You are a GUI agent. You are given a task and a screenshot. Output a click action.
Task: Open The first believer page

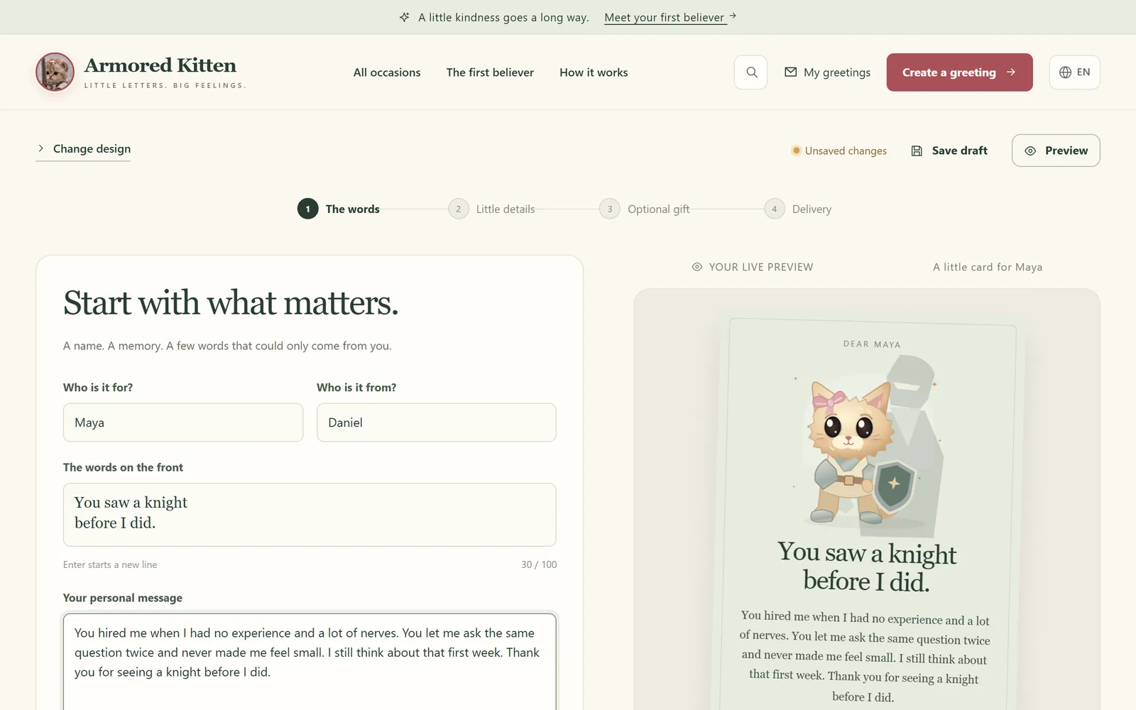pos(490,72)
